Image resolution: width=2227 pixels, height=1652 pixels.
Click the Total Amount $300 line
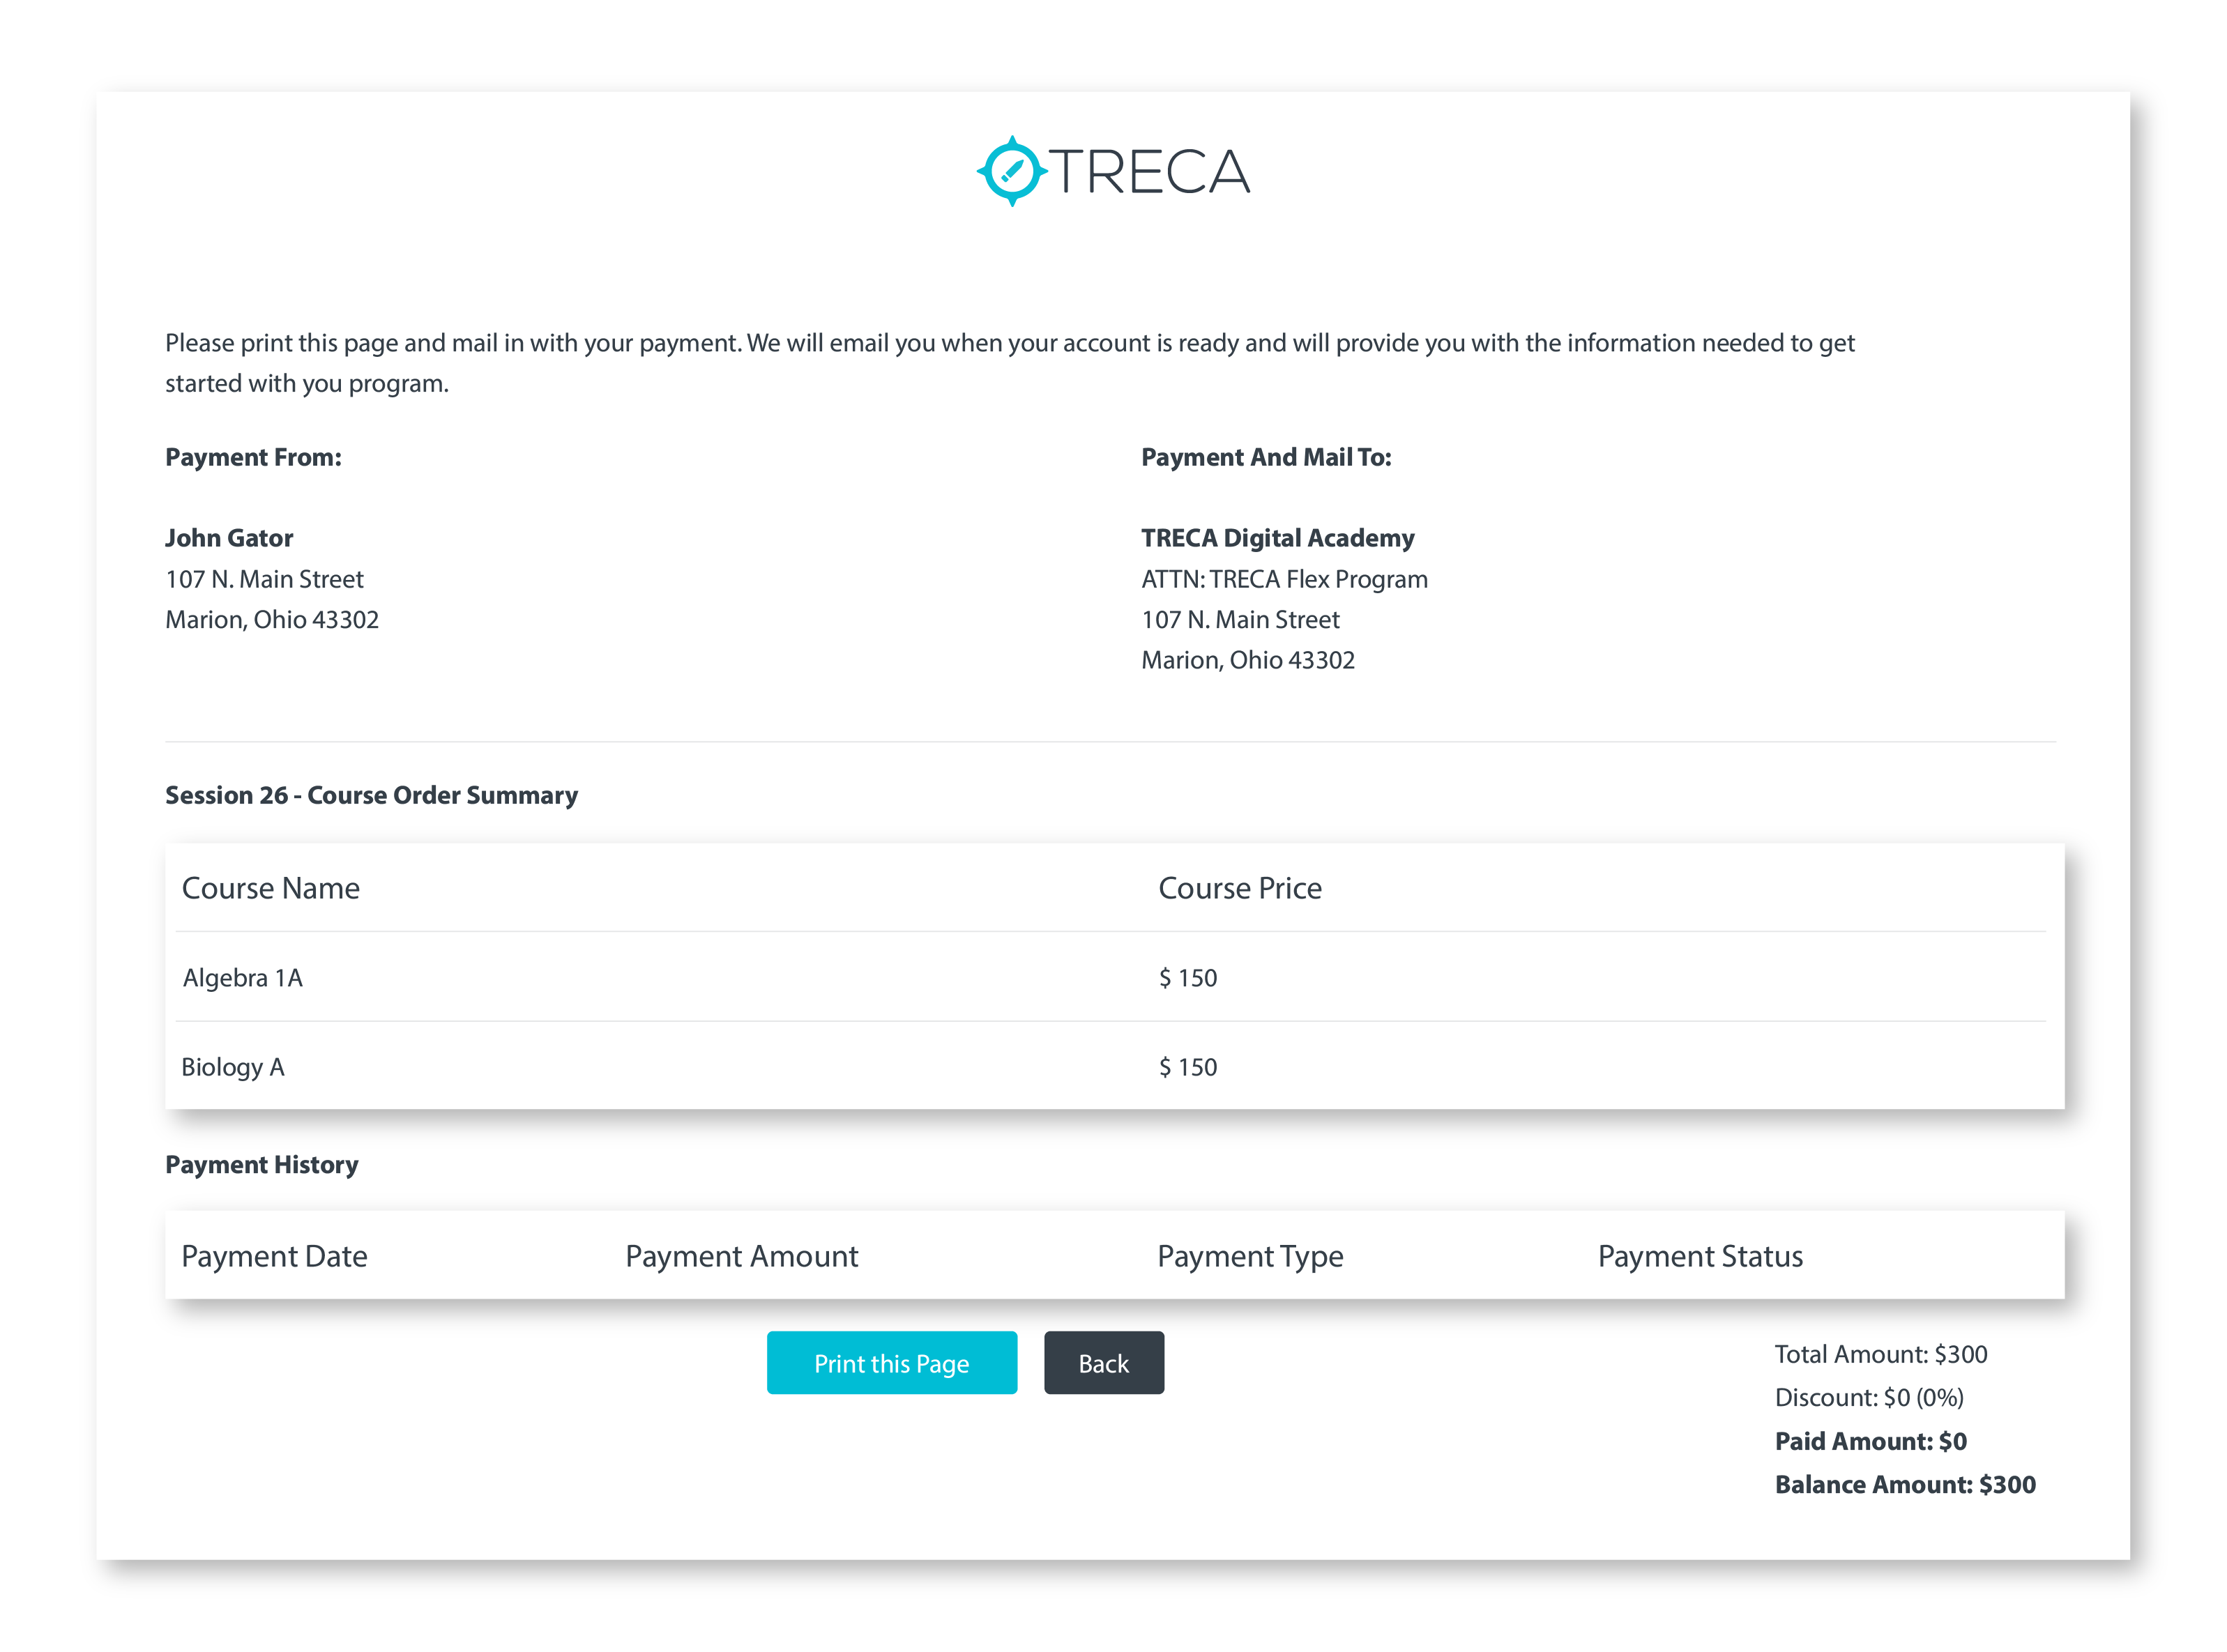click(x=1880, y=1354)
